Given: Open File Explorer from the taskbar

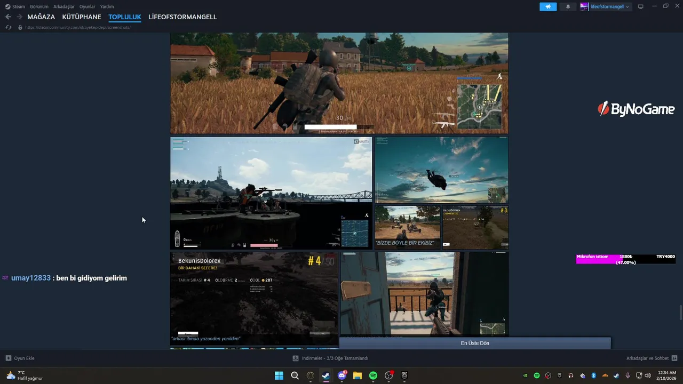Looking at the screenshot, I should pyautogui.click(x=358, y=375).
